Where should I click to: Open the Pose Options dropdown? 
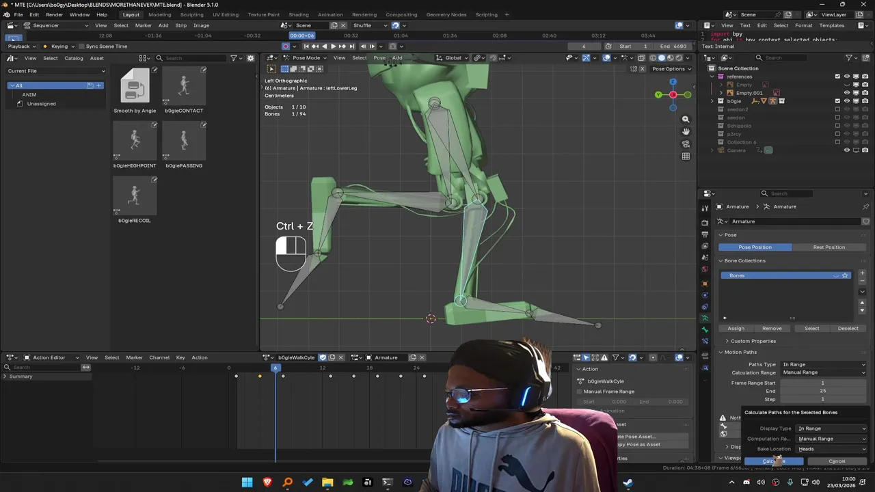point(671,69)
